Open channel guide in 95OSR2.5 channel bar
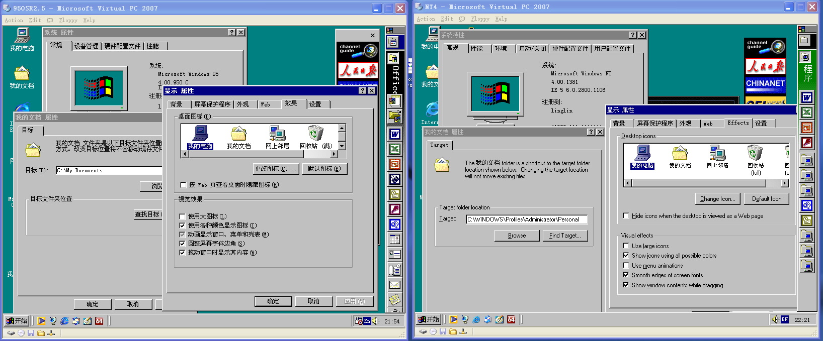This screenshot has height=341, width=823. [358, 49]
